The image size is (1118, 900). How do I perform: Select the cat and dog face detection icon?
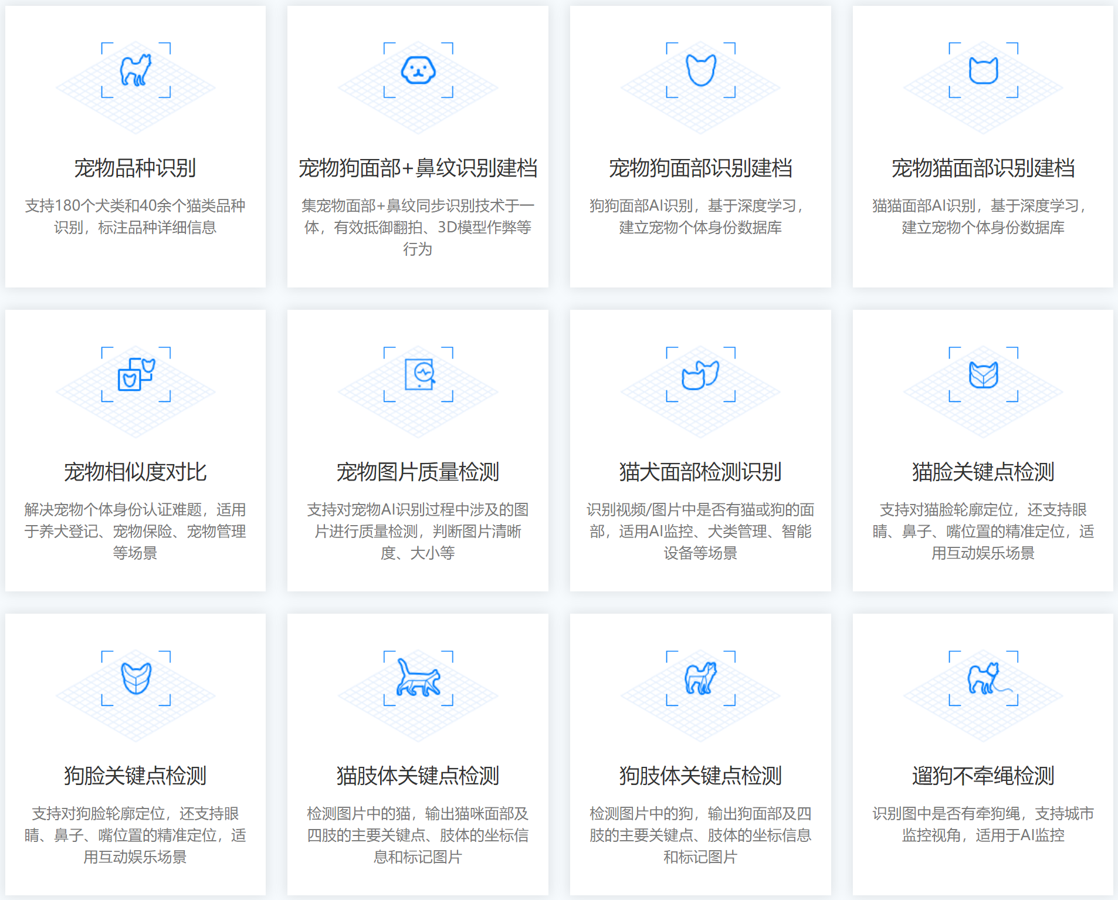click(701, 374)
